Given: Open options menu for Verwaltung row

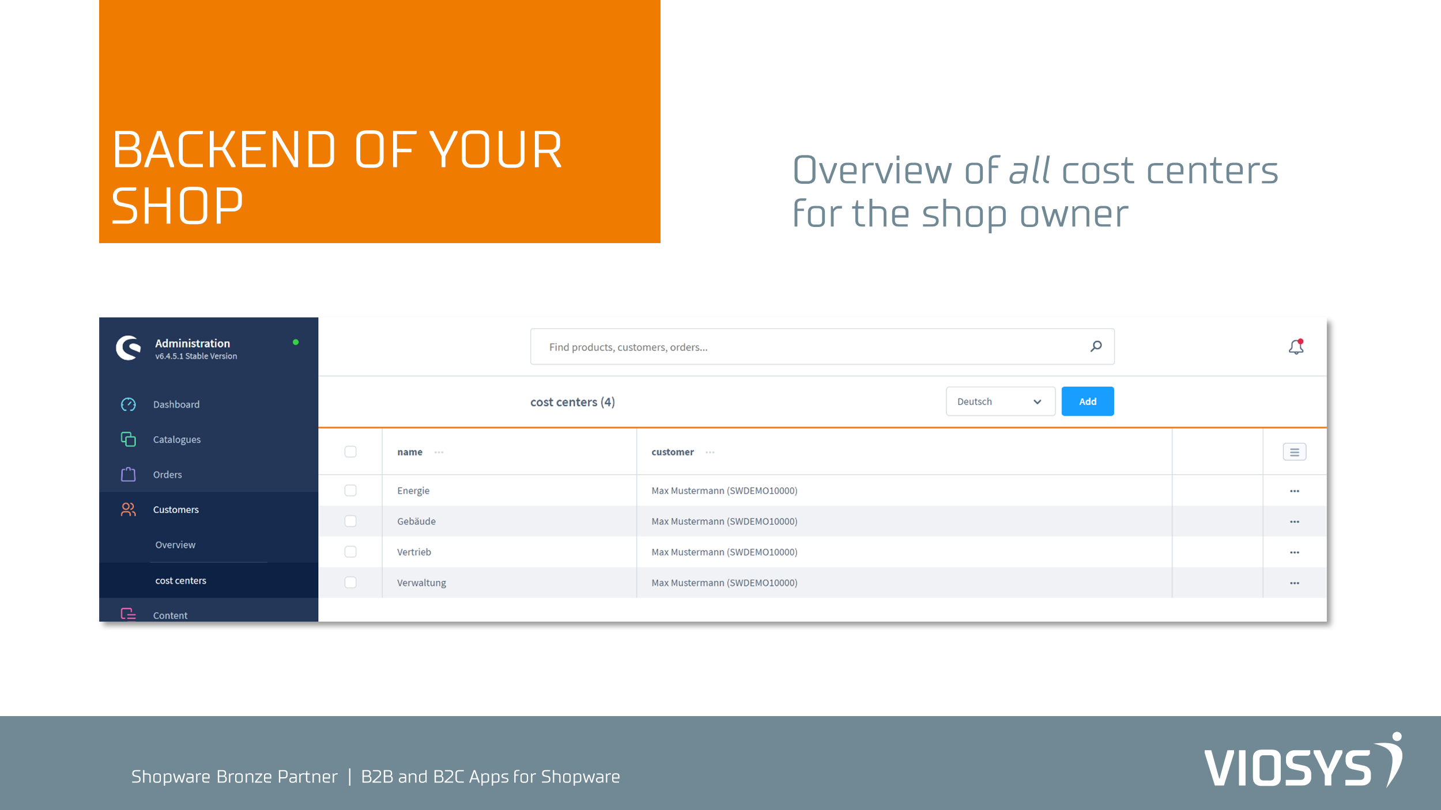Looking at the screenshot, I should coord(1293,582).
